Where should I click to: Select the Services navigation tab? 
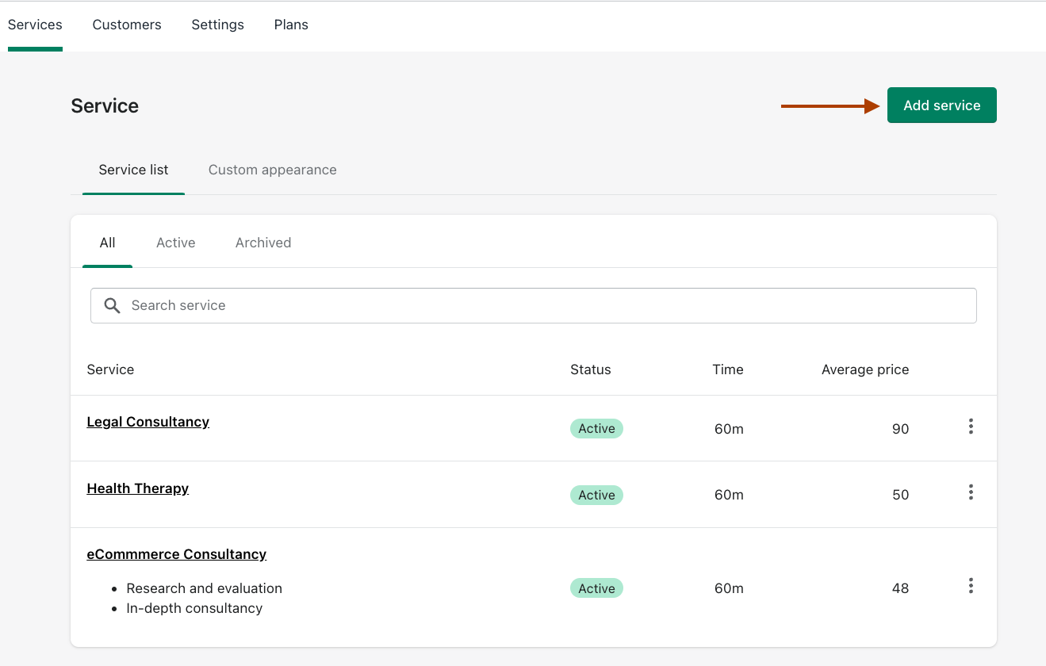[x=35, y=25]
